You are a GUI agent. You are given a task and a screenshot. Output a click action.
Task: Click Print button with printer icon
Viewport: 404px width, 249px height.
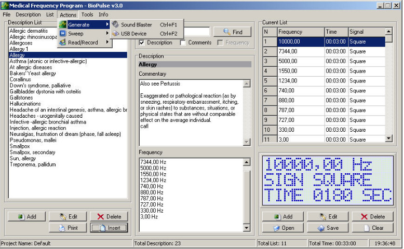69,228
